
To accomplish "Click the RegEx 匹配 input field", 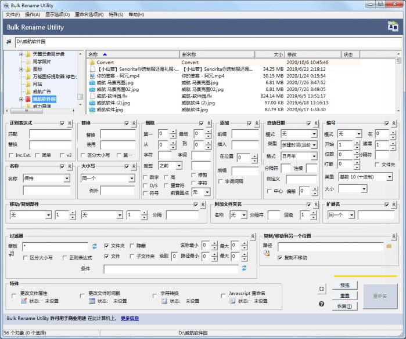I will pyautogui.click(x=51, y=134).
